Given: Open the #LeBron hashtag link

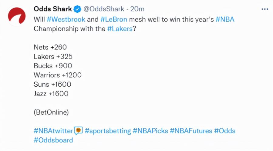Looking at the screenshot, I should (114, 19).
